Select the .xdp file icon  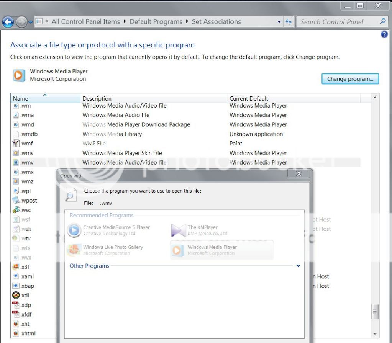click(x=16, y=305)
